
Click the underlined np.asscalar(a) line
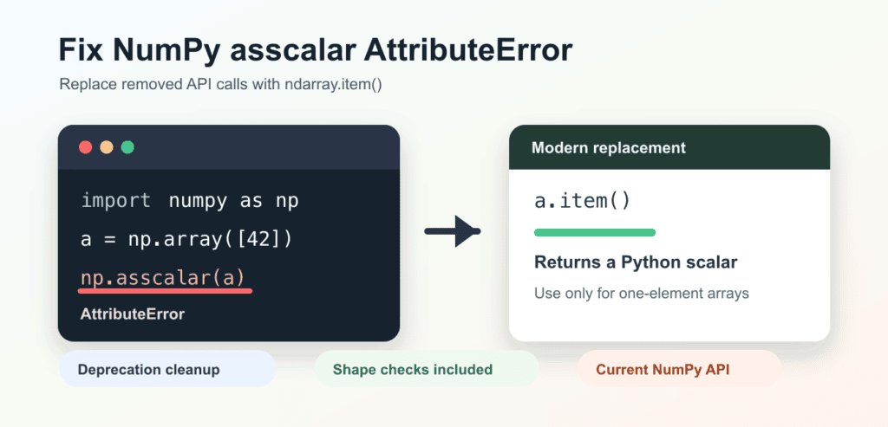tap(163, 278)
